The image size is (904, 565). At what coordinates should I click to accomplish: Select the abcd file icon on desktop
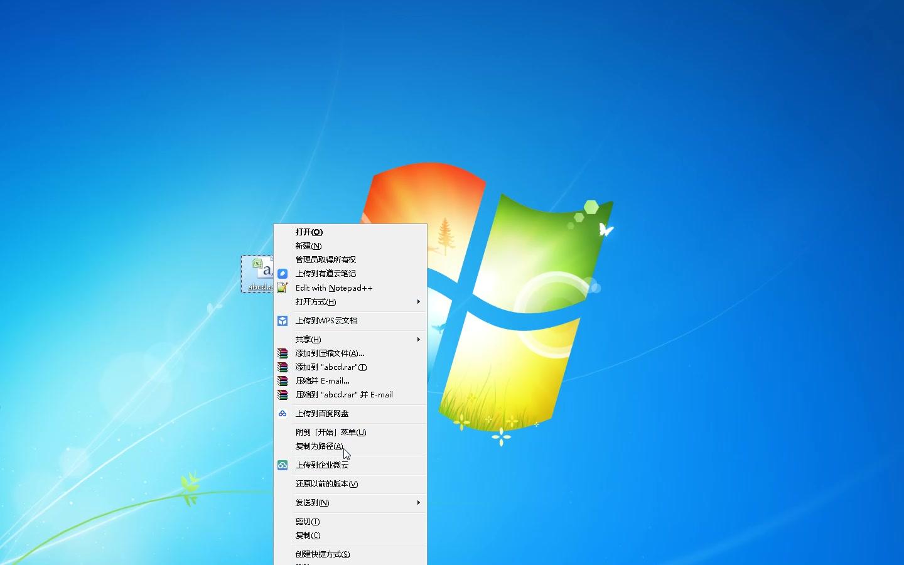click(x=258, y=274)
